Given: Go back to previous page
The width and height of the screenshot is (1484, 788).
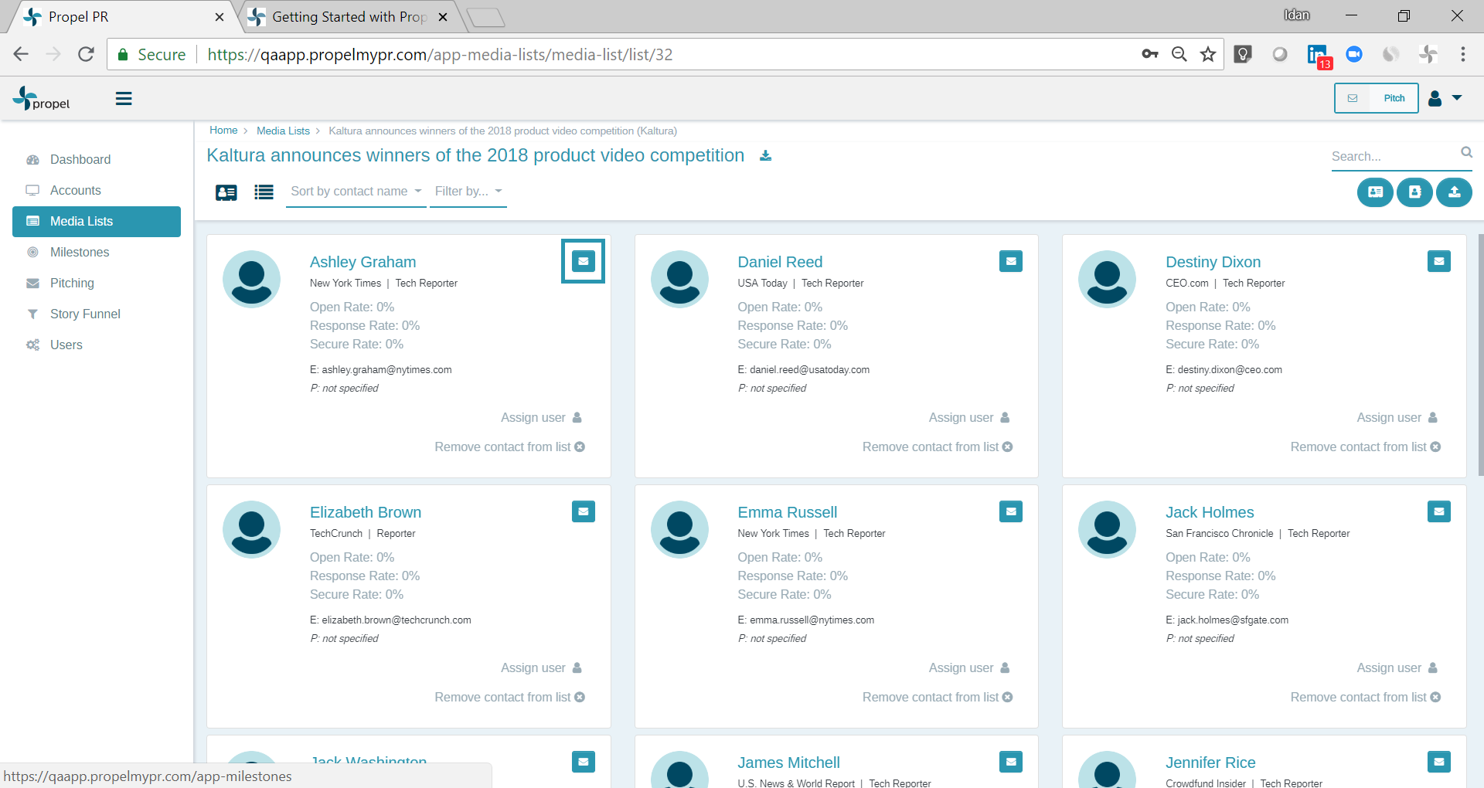Looking at the screenshot, I should click(21, 54).
